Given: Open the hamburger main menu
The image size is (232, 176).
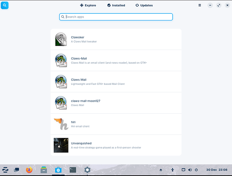Looking at the screenshot, I should pos(200,5).
